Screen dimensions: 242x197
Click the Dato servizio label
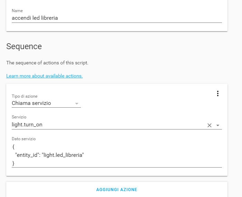click(24, 139)
